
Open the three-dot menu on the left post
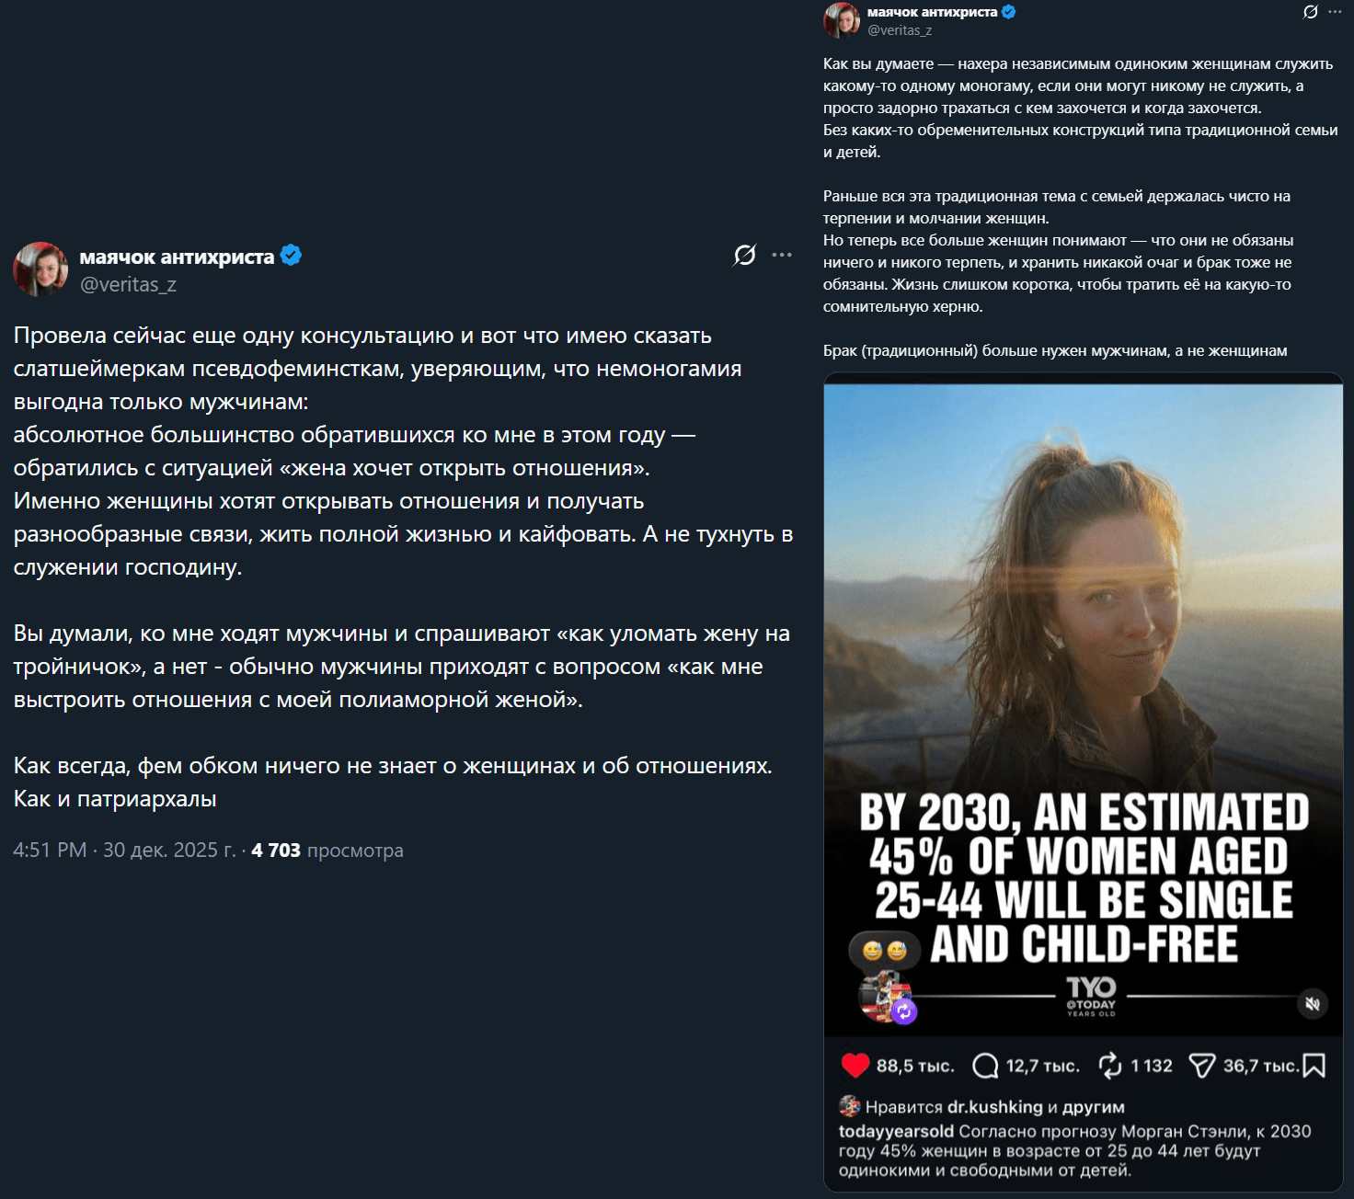782,255
